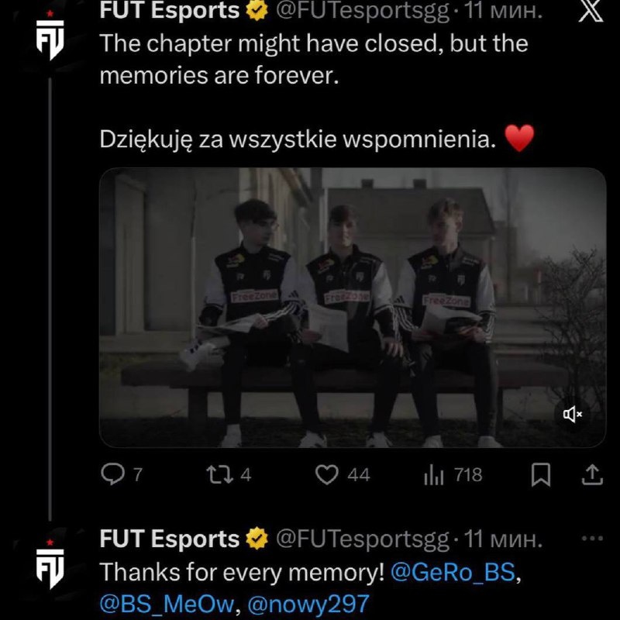View analytics showing 718 views
620x620 pixels.
click(x=453, y=474)
